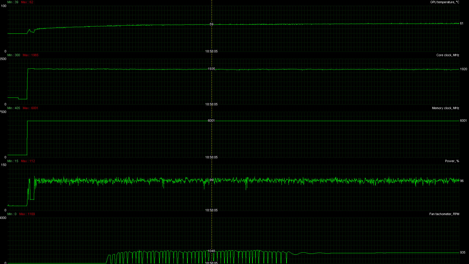Click the 18:58:05 timestamp under the Core clock graph
Viewport: 469px width, 264px height.
coord(211,104)
